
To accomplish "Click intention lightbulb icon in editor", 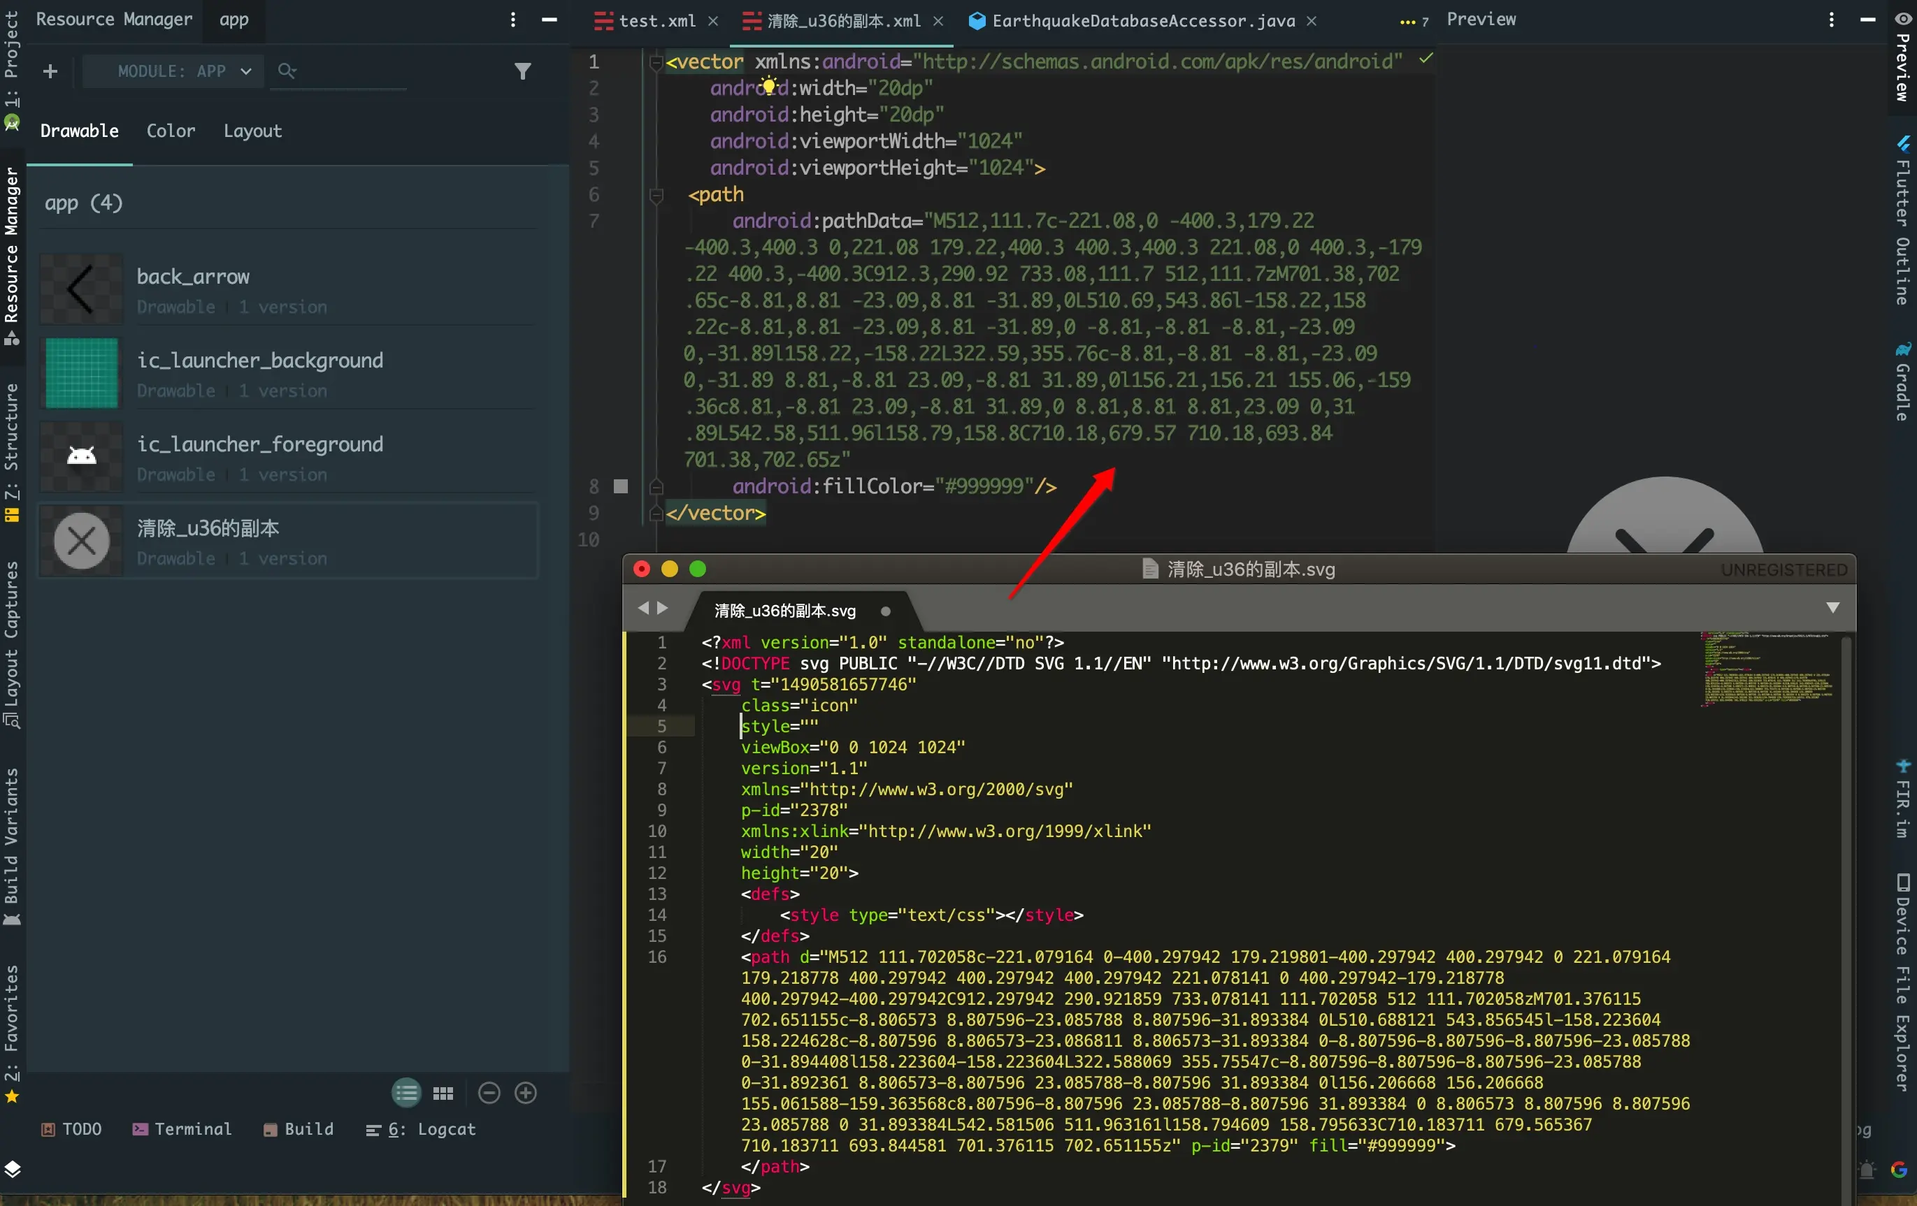I will [x=768, y=85].
